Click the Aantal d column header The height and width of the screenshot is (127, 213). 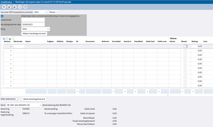click(127, 41)
